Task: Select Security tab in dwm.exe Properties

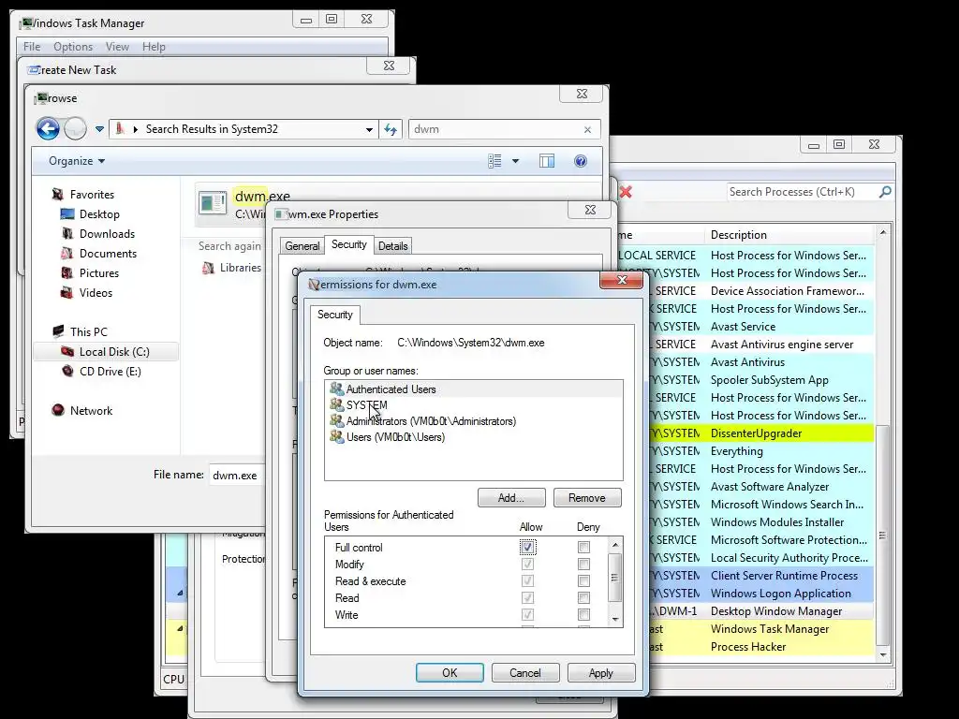Action: tap(348, 244)
